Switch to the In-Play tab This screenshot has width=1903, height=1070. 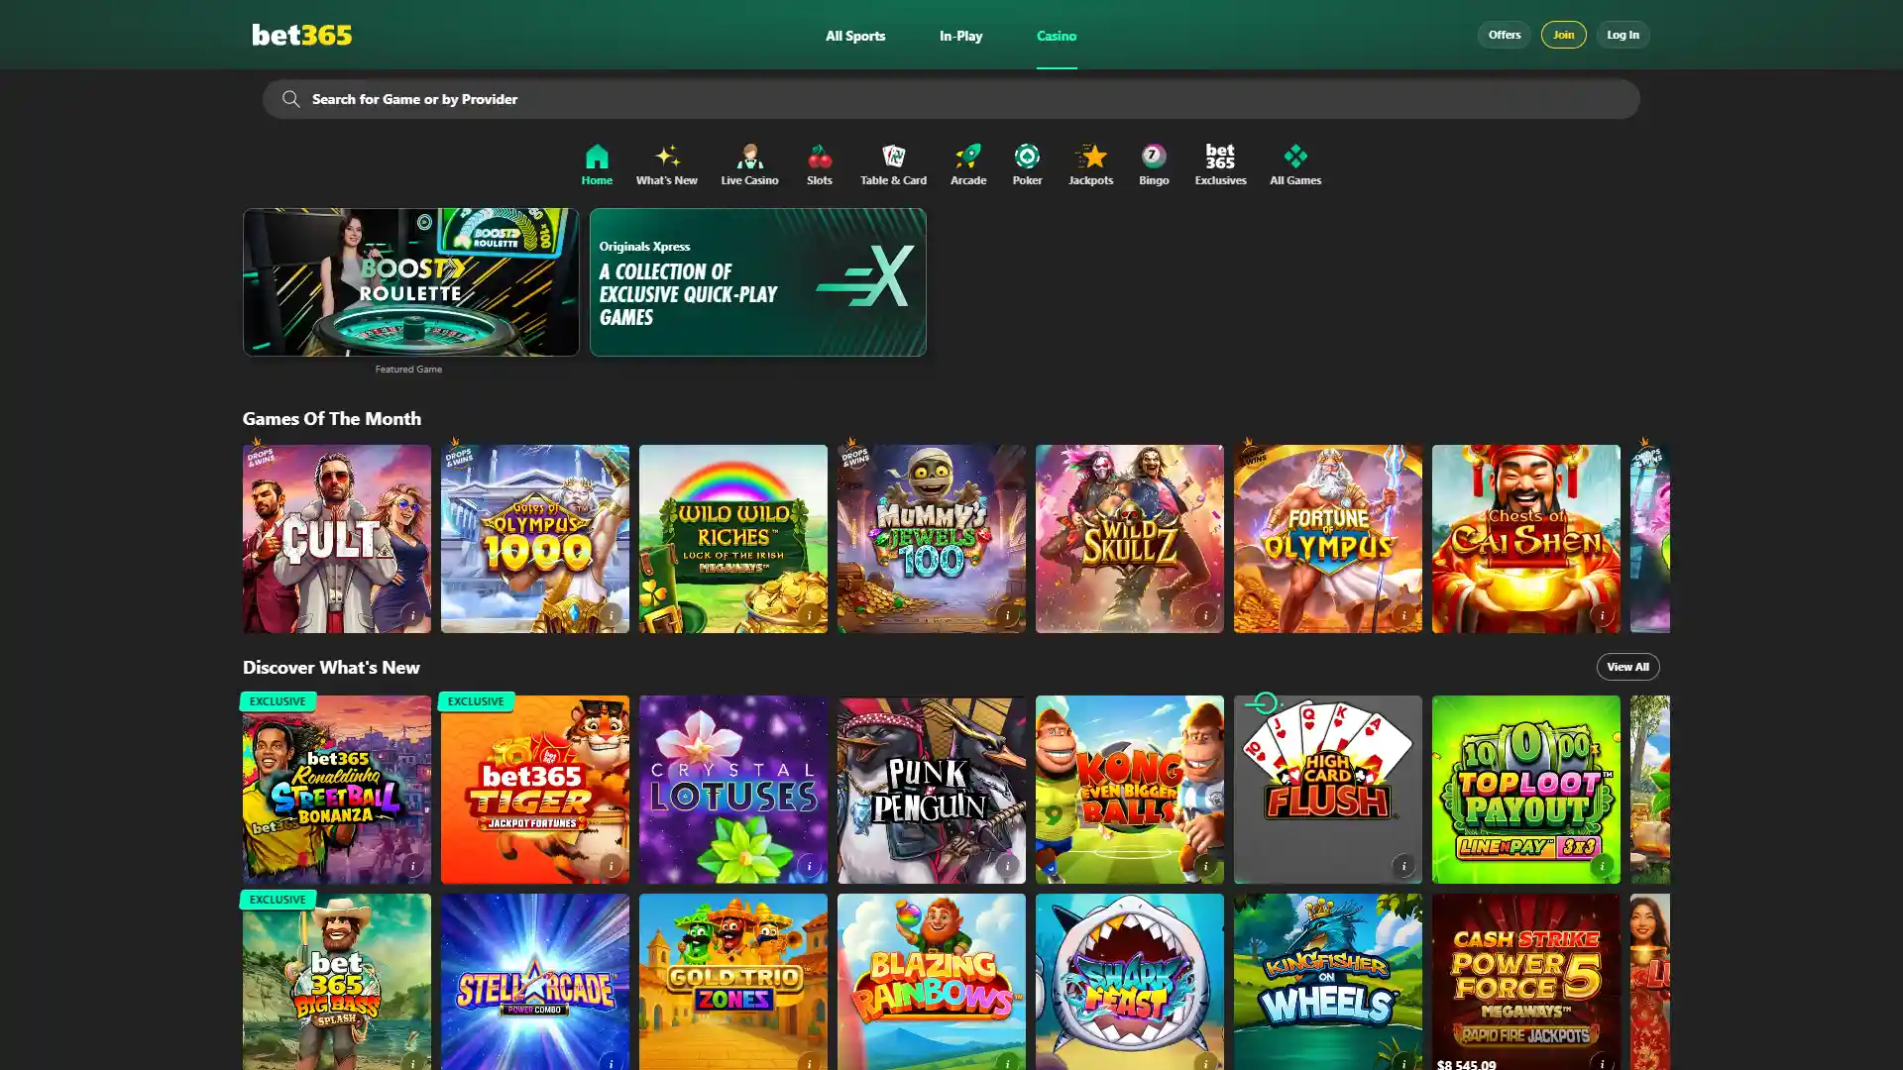tap(960, 36)
